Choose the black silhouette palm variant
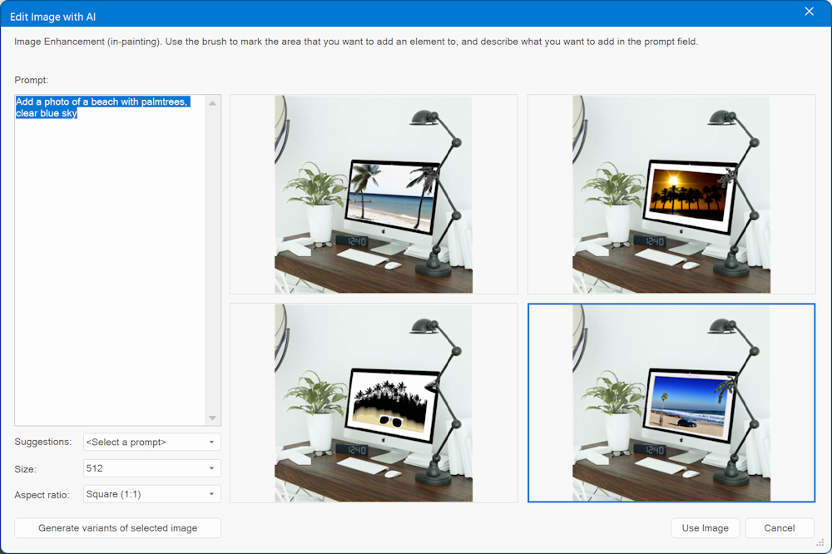832x554 pixels. (x=374, y=403)
